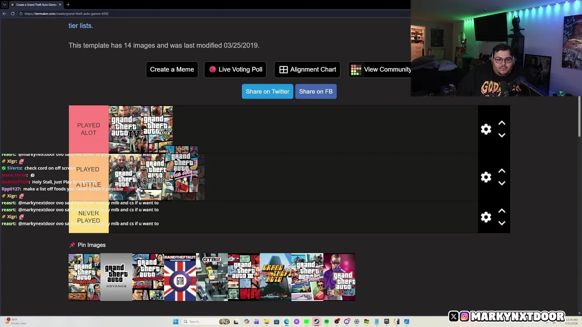Select GTA IV cover in PLAYED ALOT tier
582x327 pixels.
124,129
